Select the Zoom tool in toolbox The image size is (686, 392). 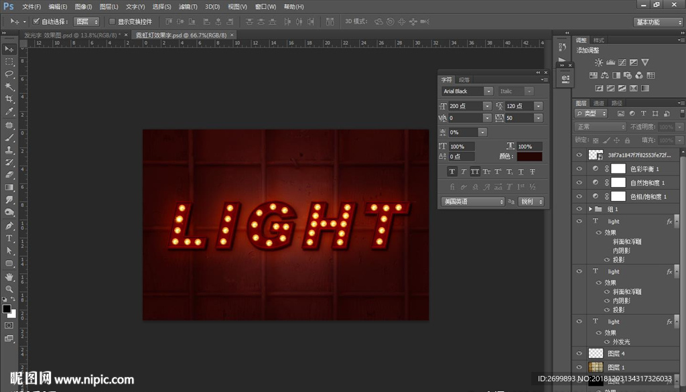(x=9, y=289)
